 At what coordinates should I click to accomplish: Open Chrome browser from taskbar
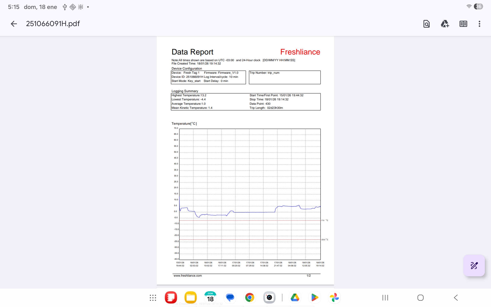click(x=250, y=298)
